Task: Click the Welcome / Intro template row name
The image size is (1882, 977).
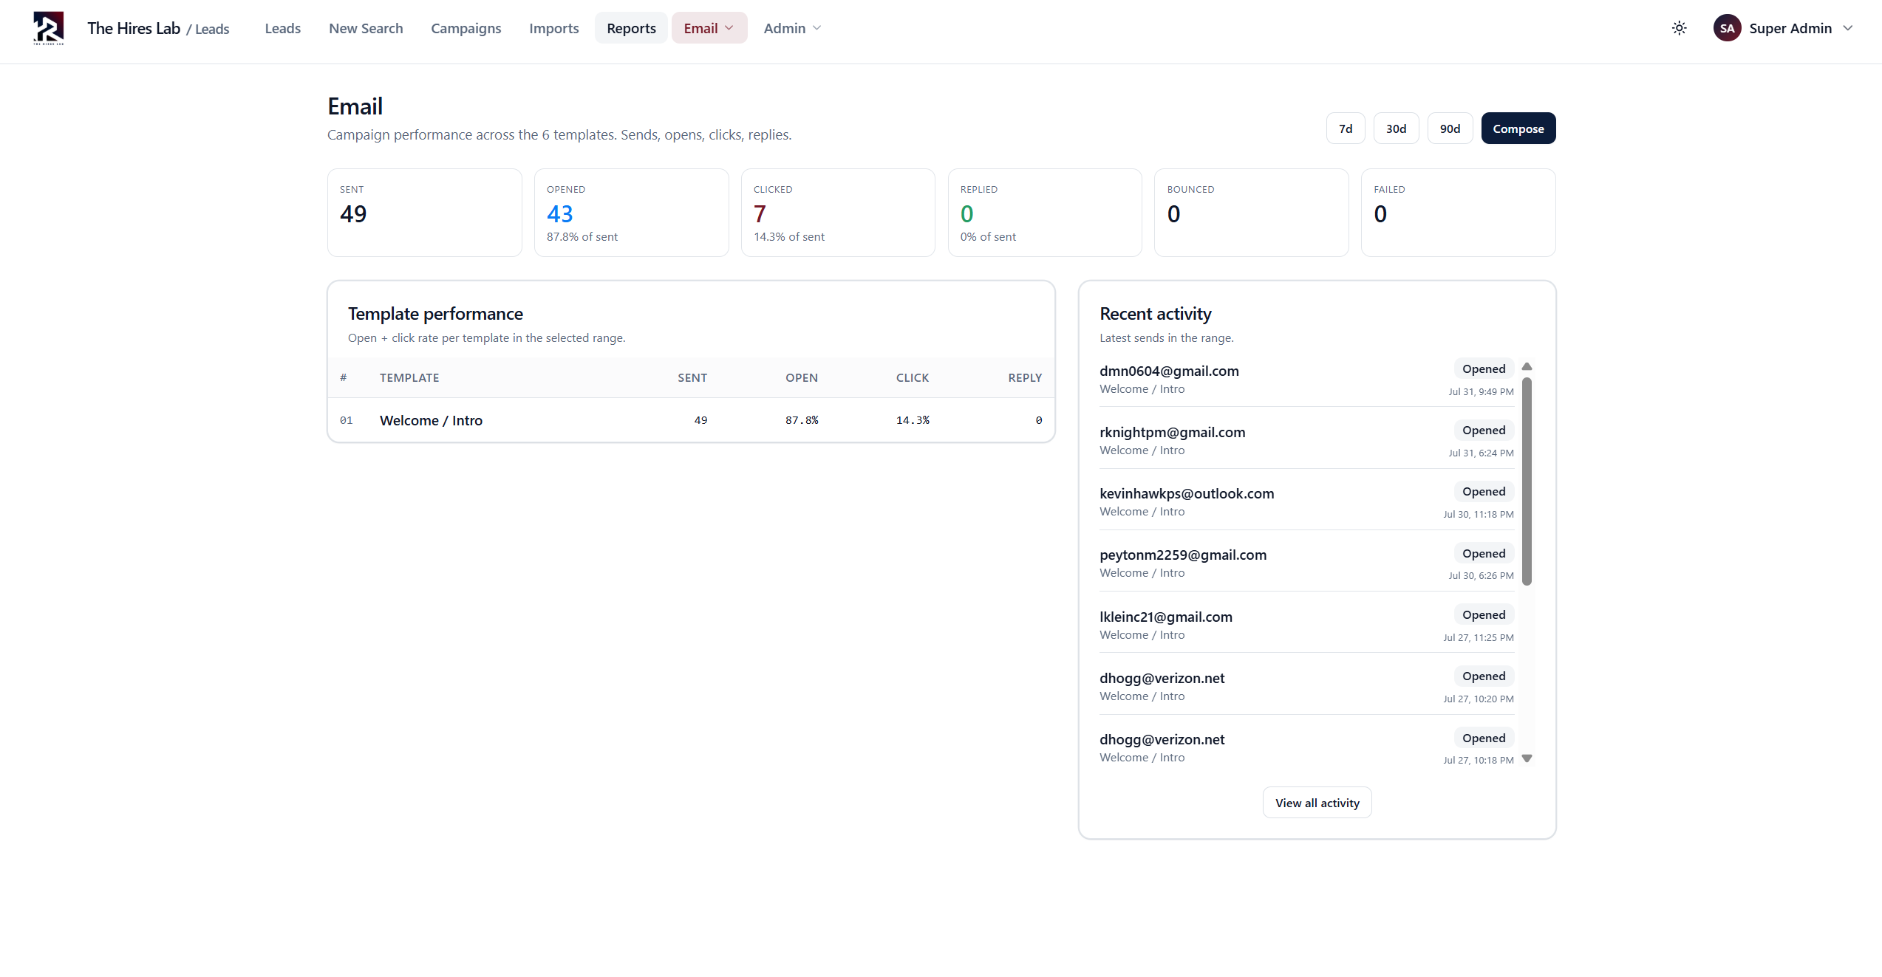Action: point(431,420)
